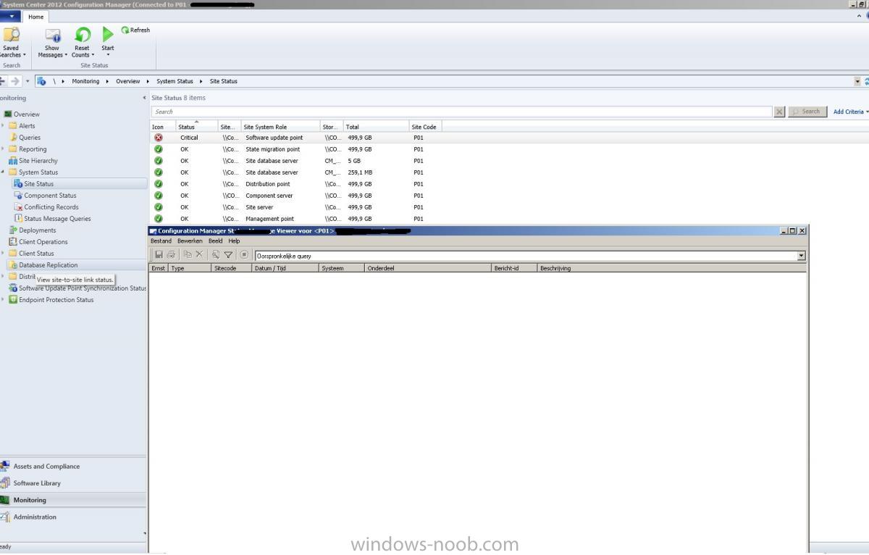Expand the Client Status tree node
This screenshot has height=555, width=869.
[3, 254]
